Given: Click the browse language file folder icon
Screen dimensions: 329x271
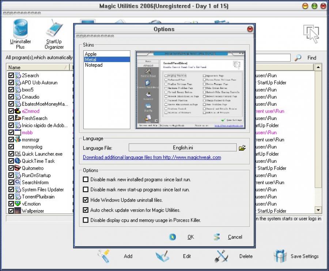Looking at the screenshot, I should click(242, 148).
